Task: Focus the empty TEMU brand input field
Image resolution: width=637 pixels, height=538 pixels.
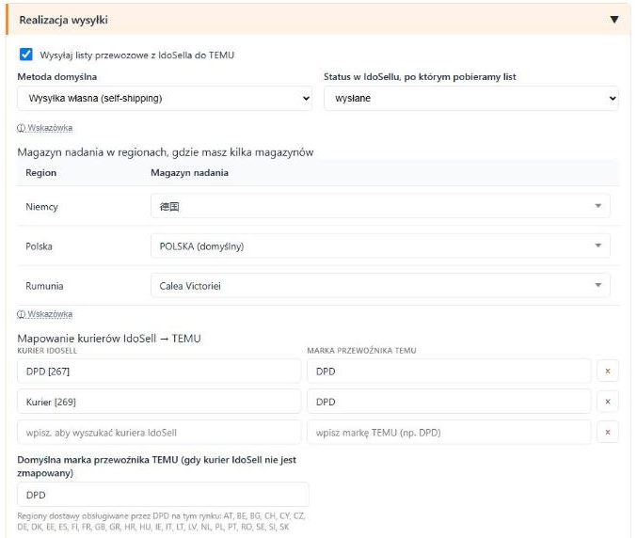Action: (x=449, y=432)
